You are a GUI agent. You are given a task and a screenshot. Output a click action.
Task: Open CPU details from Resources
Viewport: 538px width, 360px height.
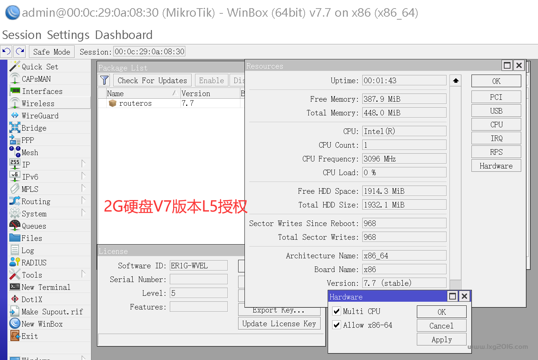click(x=496, y=124)
